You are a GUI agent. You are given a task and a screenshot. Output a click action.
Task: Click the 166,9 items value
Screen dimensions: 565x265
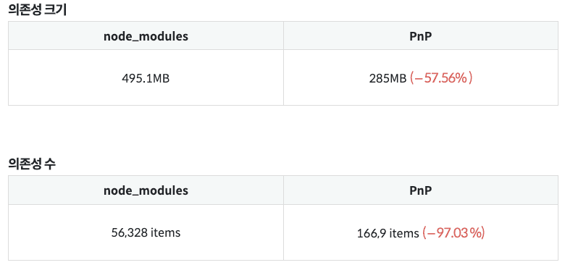(388, 233)
